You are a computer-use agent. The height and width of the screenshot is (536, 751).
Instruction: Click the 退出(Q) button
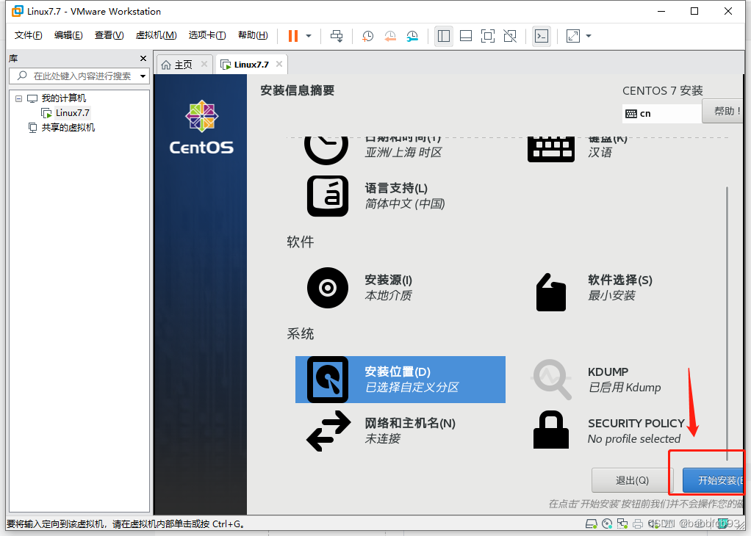632,480
